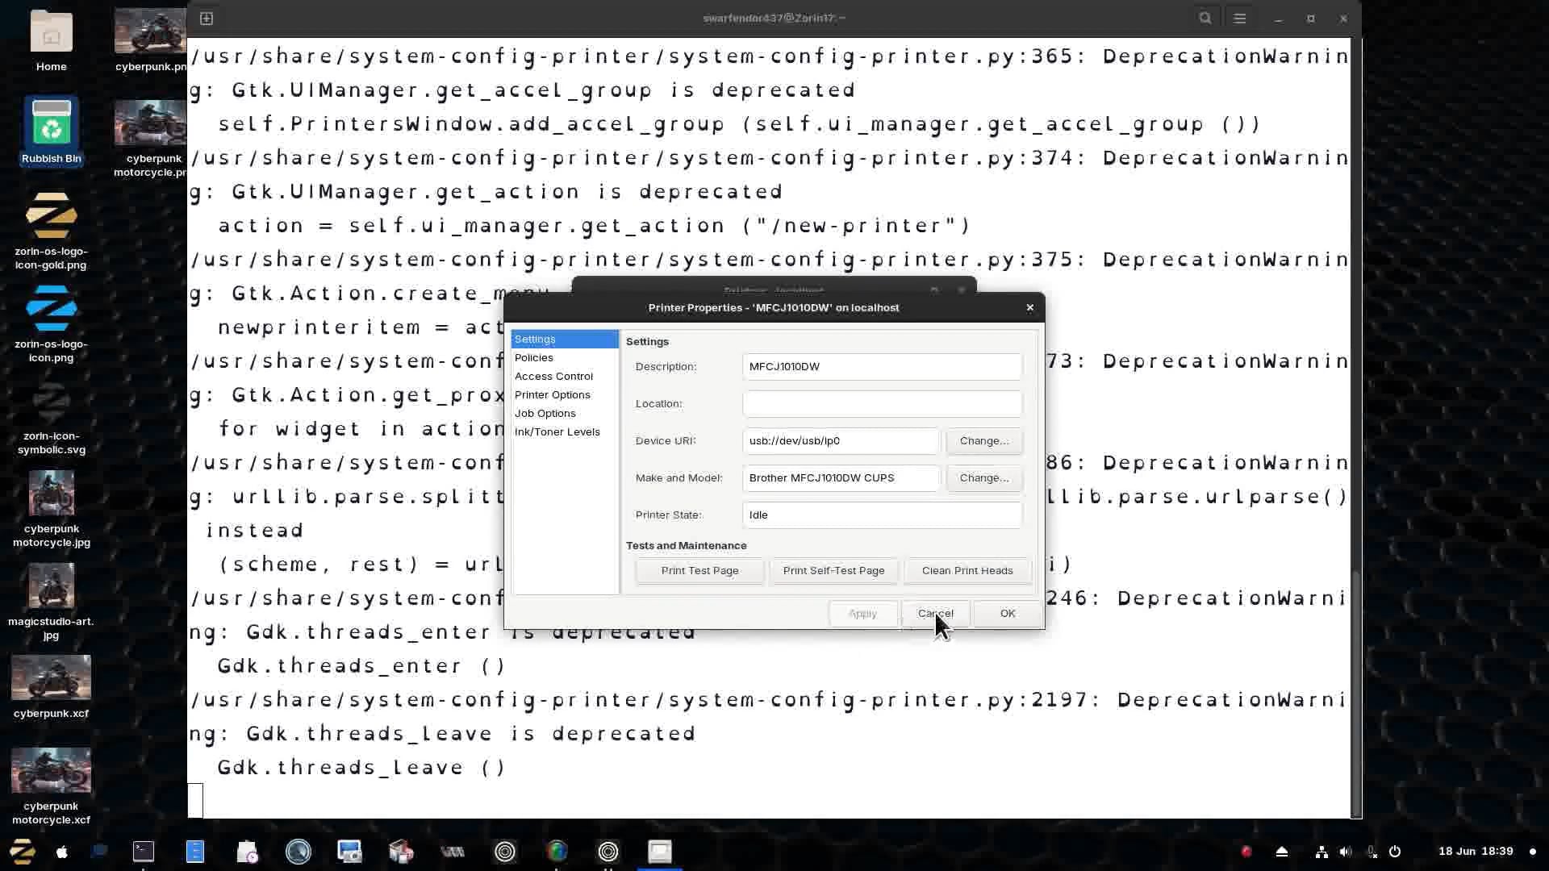This screenshot has width=1549, height=871.
Task: Close the Printer Properties dialog
Action: pos(1029,307)
